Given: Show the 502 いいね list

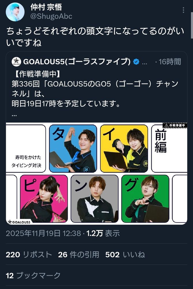Looking at the screenshot, I should 125,255.
